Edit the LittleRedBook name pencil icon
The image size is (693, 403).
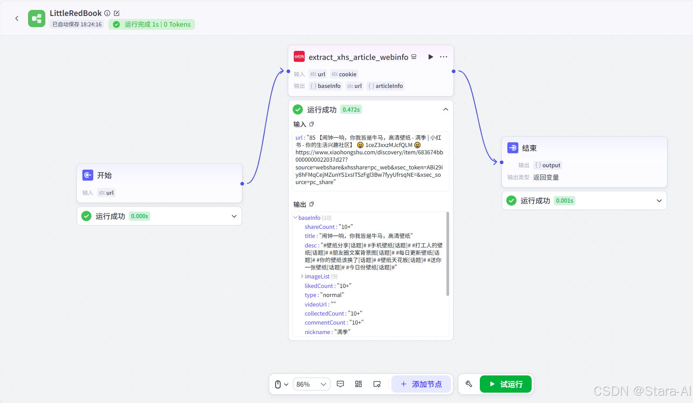pyautogui.click(x=117, y=13)
